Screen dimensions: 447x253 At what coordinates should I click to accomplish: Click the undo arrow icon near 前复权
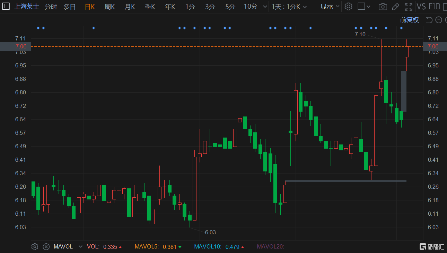coord(429,20)
